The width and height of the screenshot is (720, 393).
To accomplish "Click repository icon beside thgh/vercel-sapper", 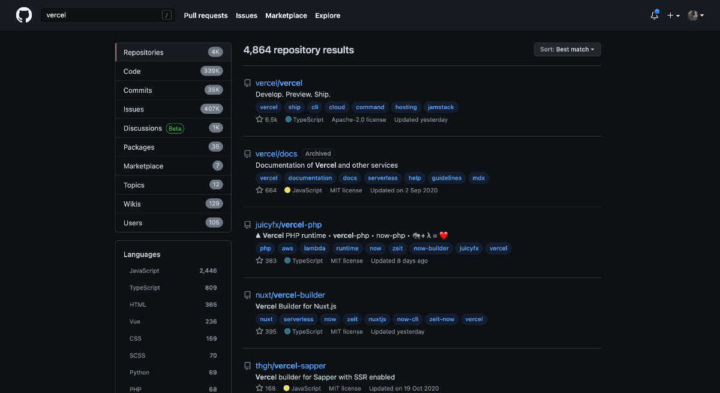I will pos(247,366).
